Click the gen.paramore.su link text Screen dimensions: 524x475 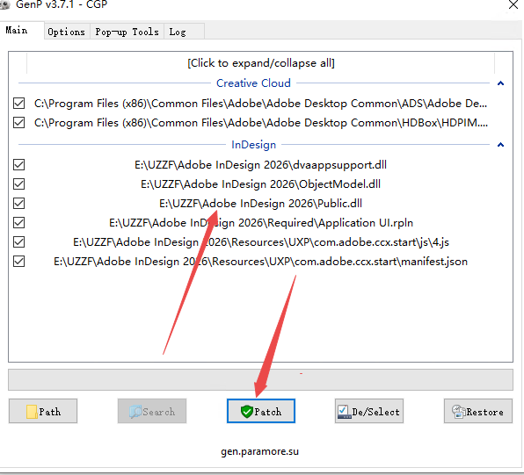point(259,451)
